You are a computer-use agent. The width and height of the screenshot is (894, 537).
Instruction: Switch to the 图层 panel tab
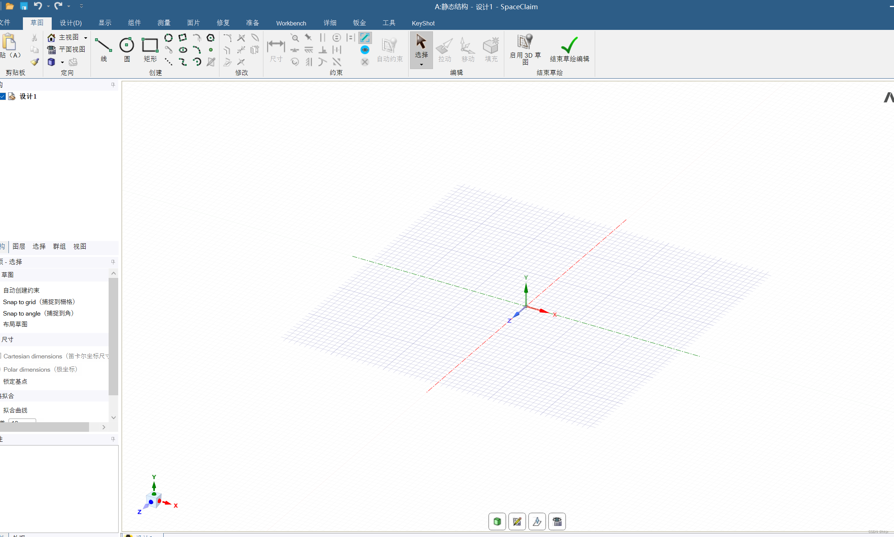pos(19,246)
